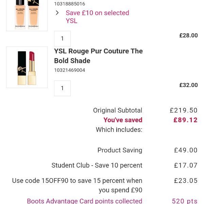Select the foundation quantity field
Viewport: 204px width, 204px height.
[62, 39]
